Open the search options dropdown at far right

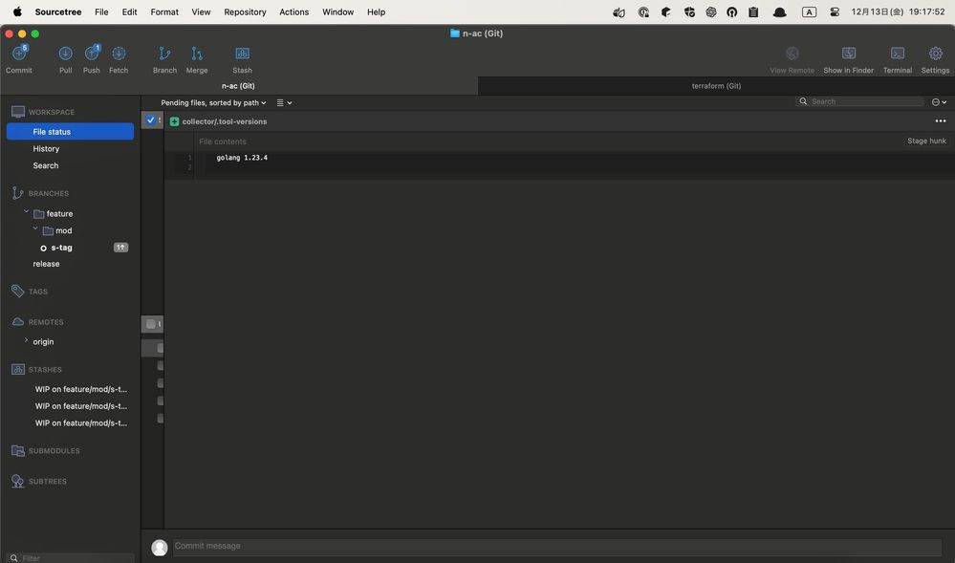click(x=939, y=102)
